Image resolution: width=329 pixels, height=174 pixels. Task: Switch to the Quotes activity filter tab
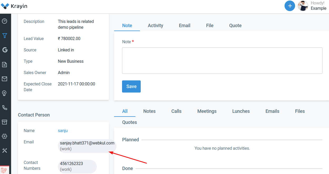coord(129,122)
